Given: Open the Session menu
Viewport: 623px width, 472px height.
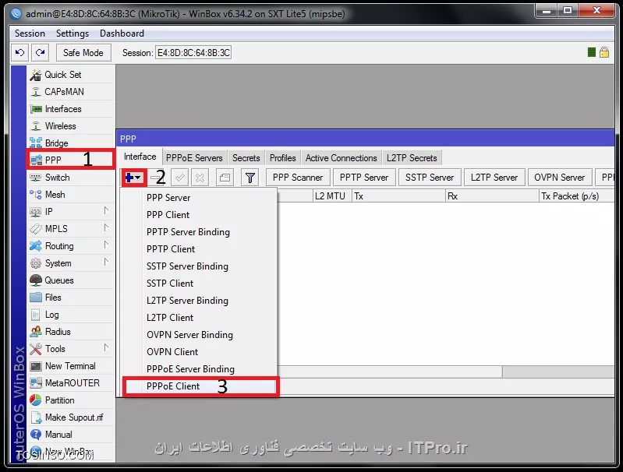Looking at the screenshot, I should point(30,33).
